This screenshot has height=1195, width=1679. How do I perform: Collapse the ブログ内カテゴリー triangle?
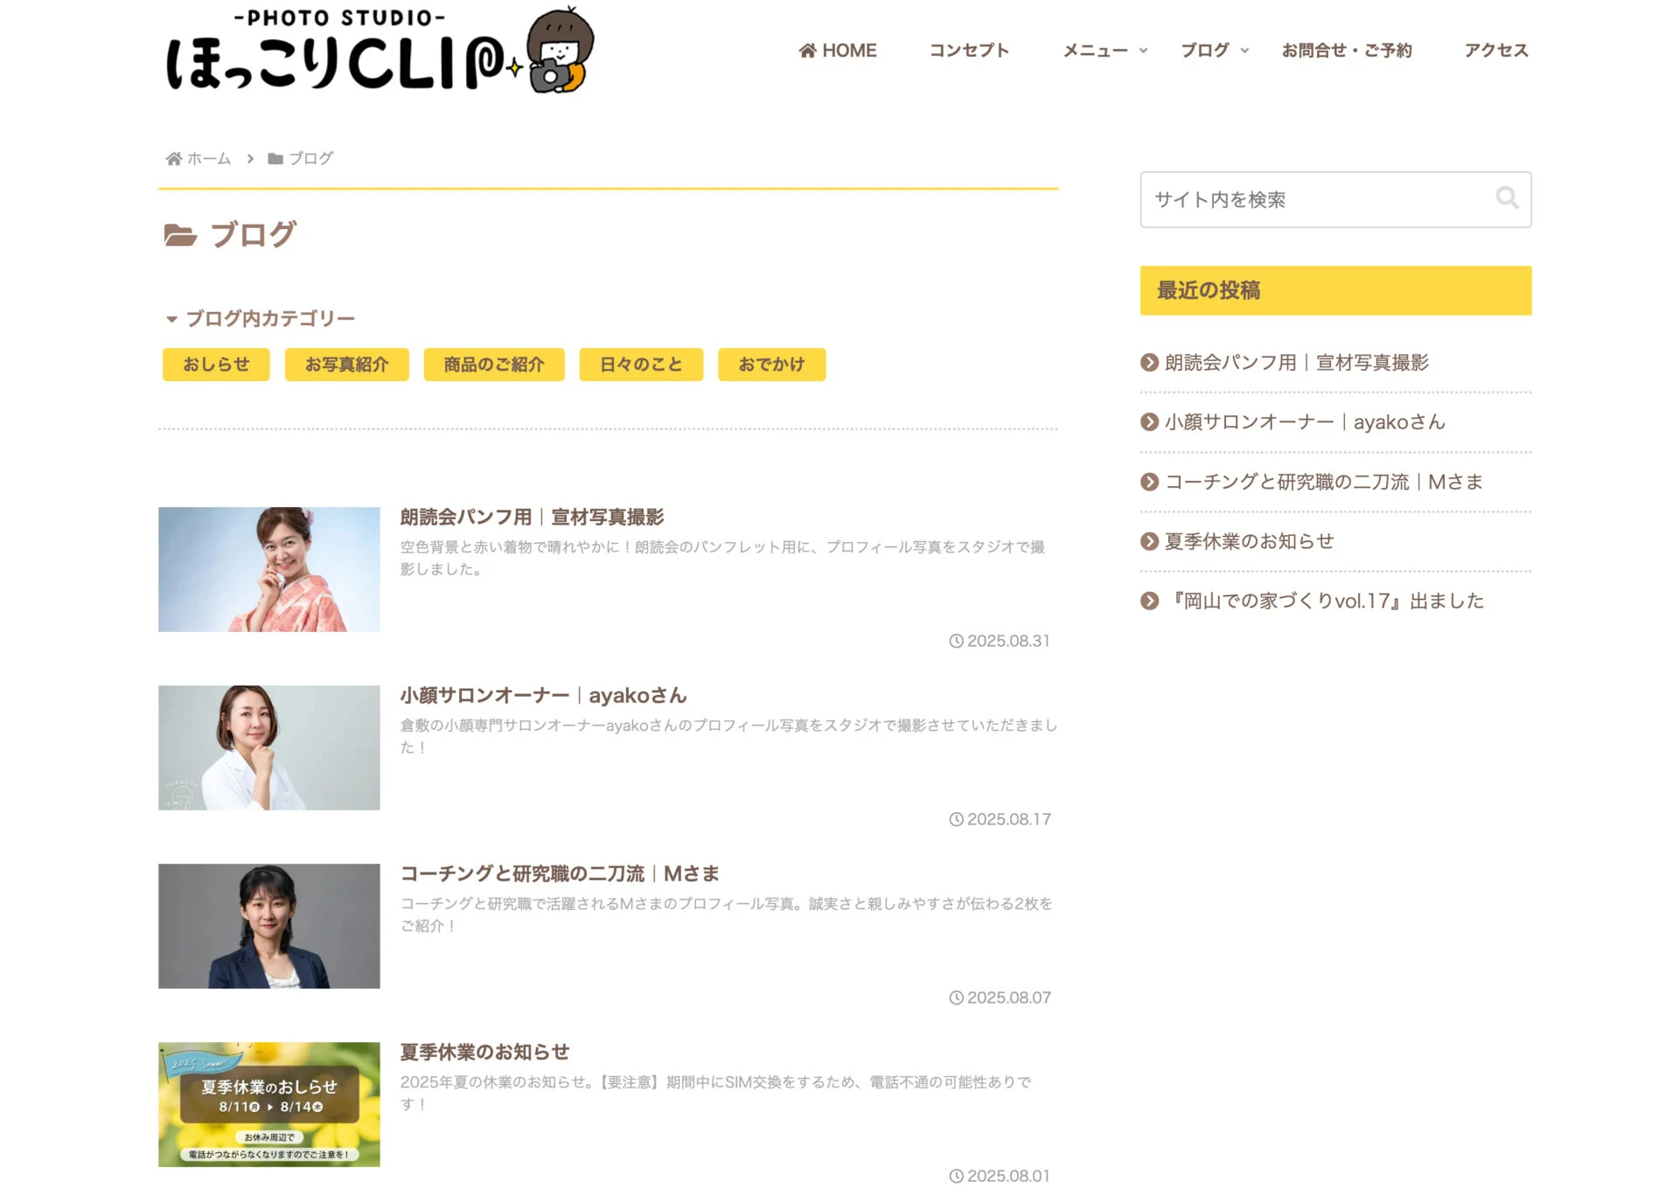[171, 319]
